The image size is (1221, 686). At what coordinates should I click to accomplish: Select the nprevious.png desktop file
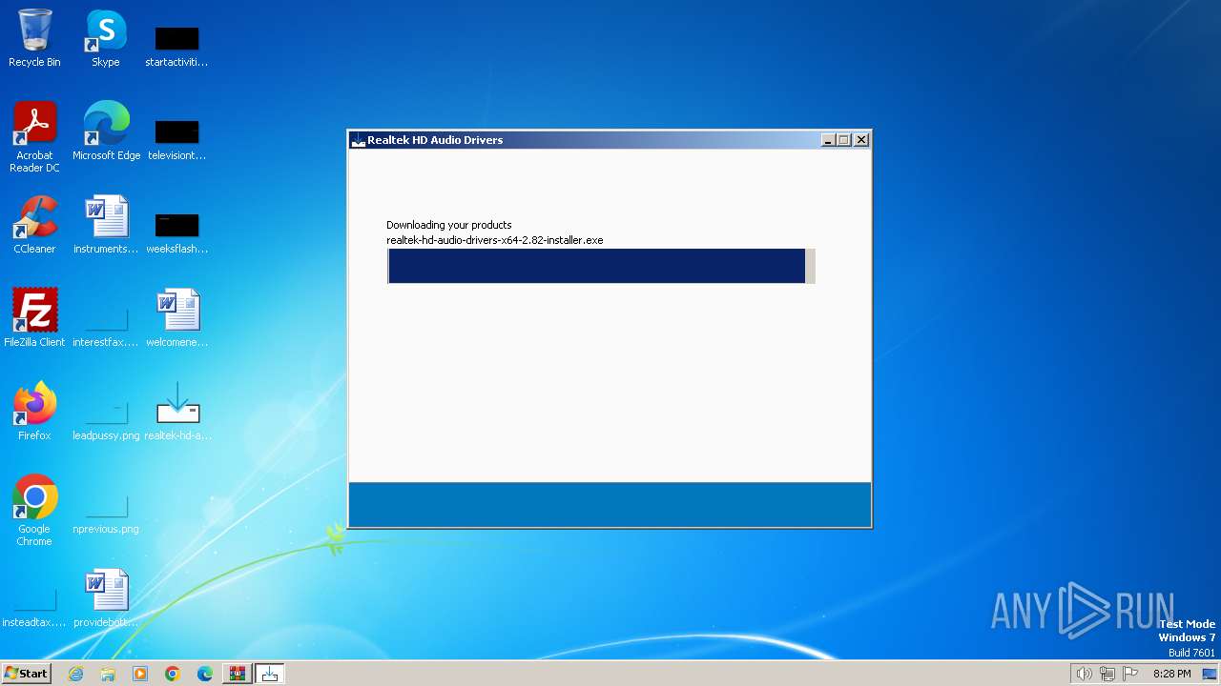(106, 514)
